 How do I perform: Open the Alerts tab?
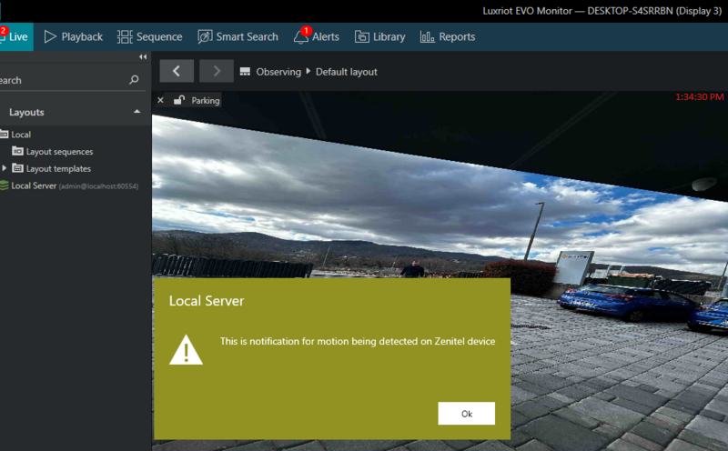(316, 36)
